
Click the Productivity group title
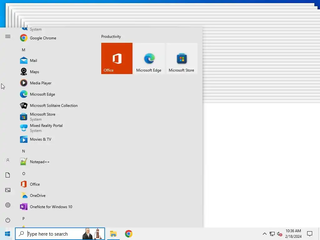click(111, 37)
